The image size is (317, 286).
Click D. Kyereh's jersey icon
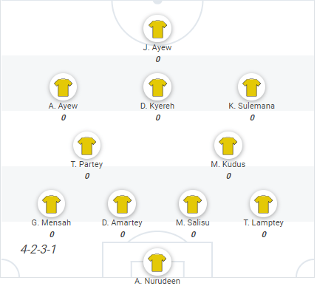coord(157,87)
